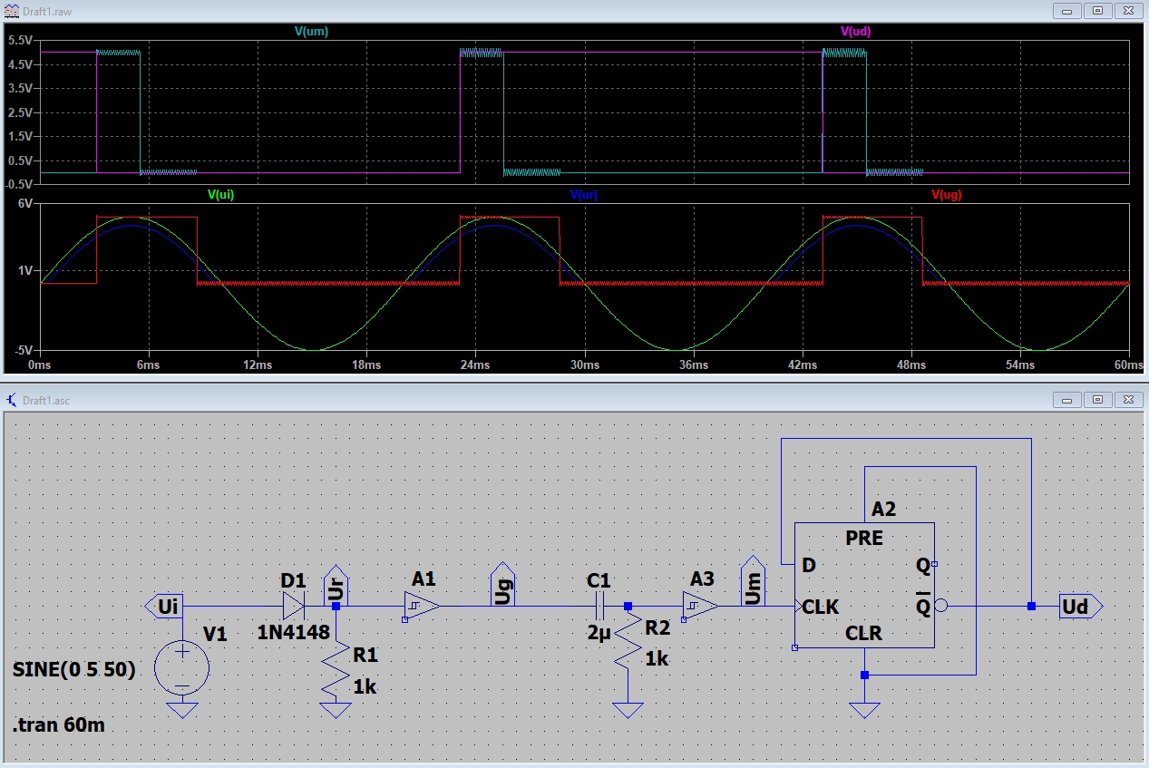Click ground symbol under R2
Image resolution: width=1149 pixels, height=768 pixels.
tap(628, 710)
